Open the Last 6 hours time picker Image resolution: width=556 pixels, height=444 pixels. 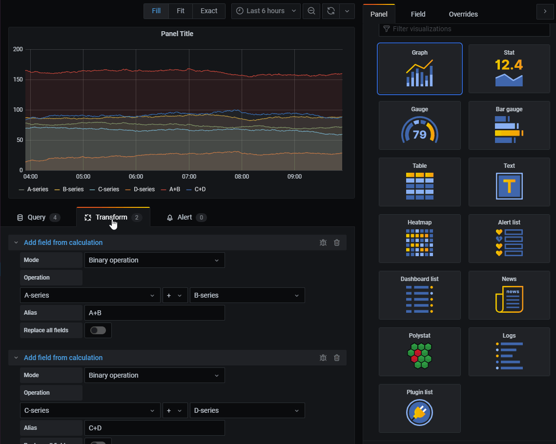coord(266,11)
